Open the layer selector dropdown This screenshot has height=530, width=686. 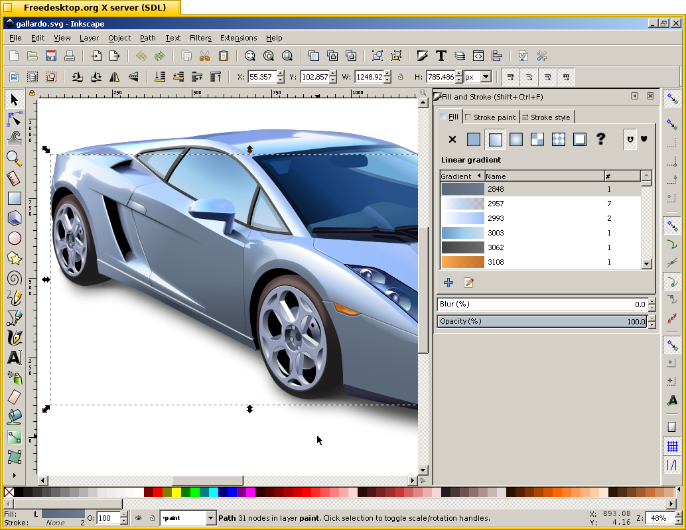point(210,518)
